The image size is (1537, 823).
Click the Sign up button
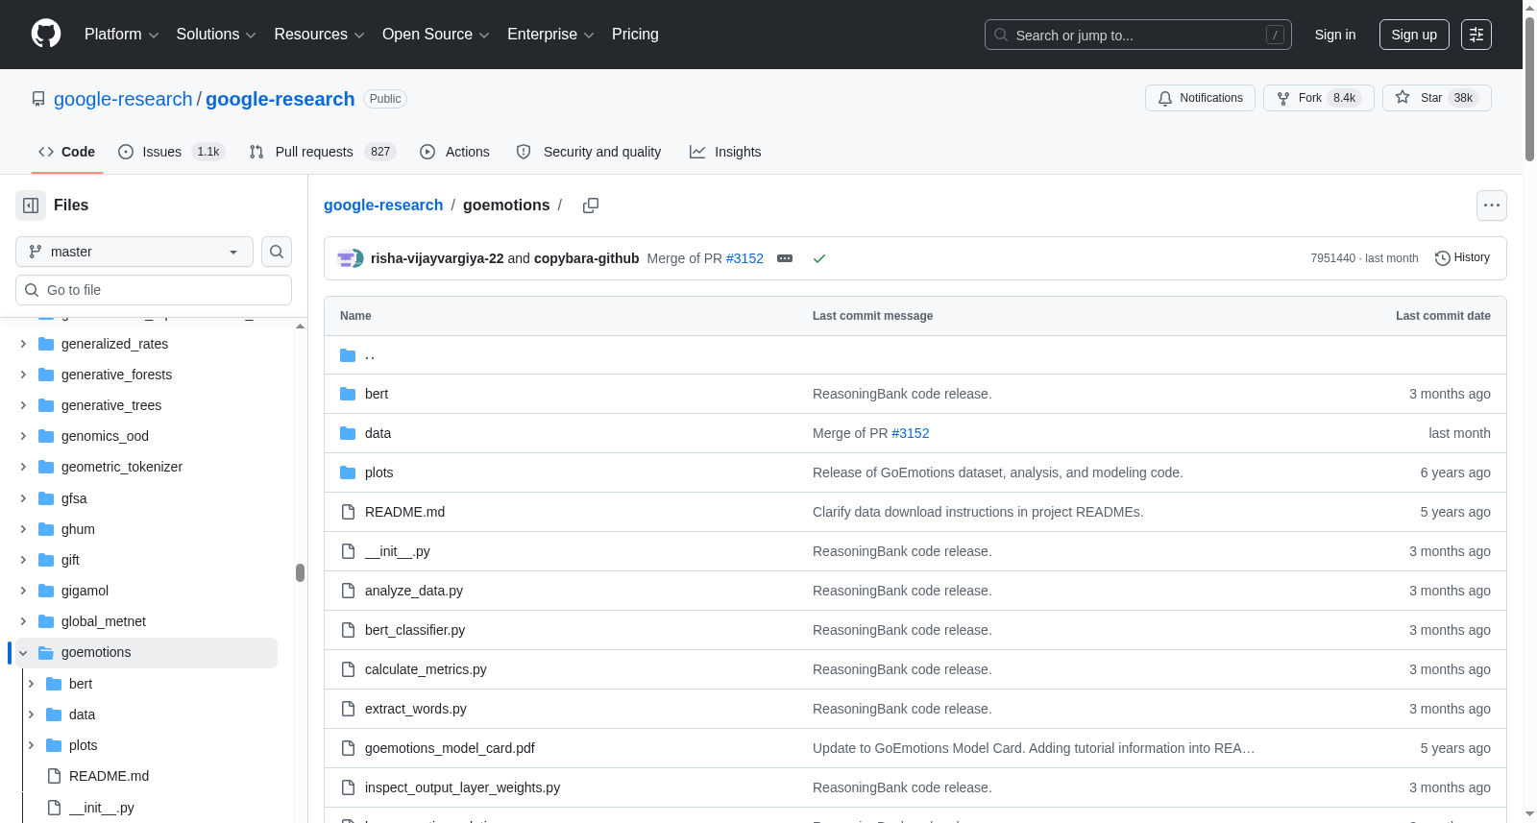click(1414, 35)
